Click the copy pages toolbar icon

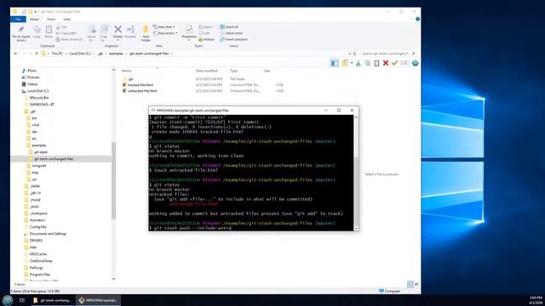point(367,63)
